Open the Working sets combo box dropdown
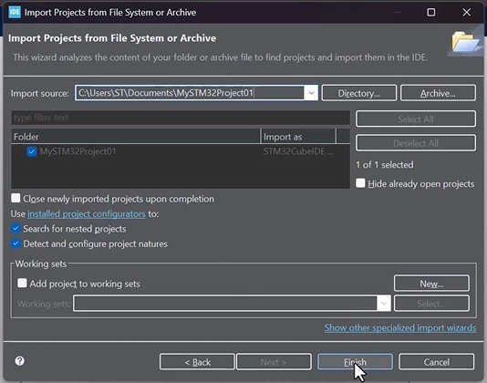Image resolution: width=487 pixels, height=383 pixels. tap(384, 303)
